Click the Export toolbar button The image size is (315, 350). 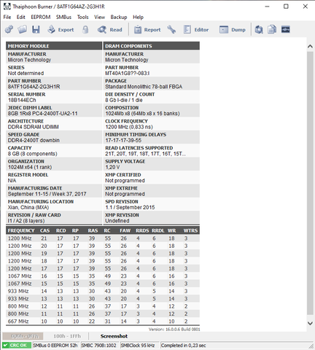(x=61, y=30)
